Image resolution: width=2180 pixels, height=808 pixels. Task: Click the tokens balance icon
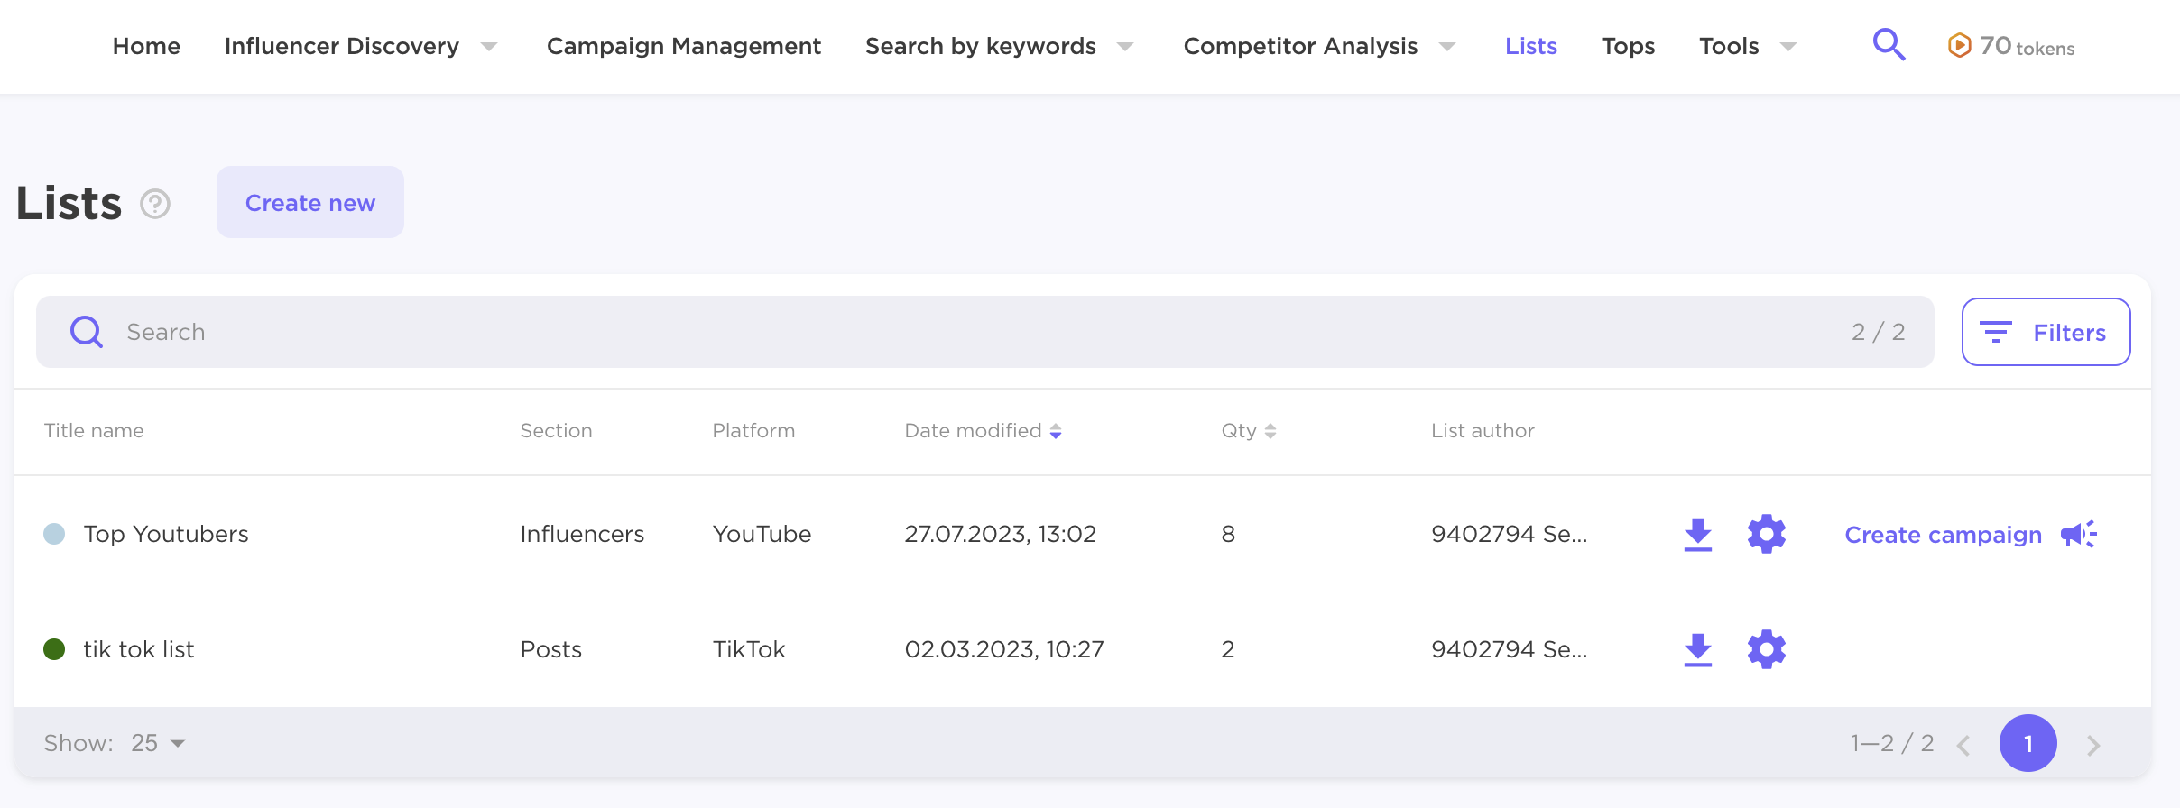point(1959,45)
